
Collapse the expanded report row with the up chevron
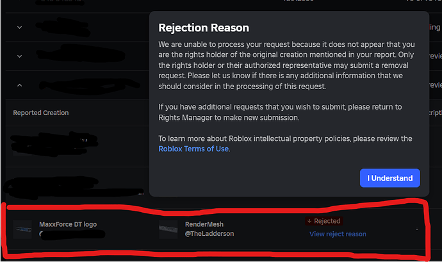coord(19,85)
